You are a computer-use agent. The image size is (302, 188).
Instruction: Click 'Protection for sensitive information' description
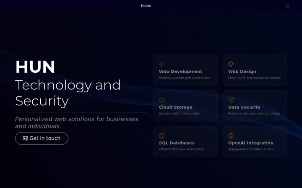[x=254, y=113]
